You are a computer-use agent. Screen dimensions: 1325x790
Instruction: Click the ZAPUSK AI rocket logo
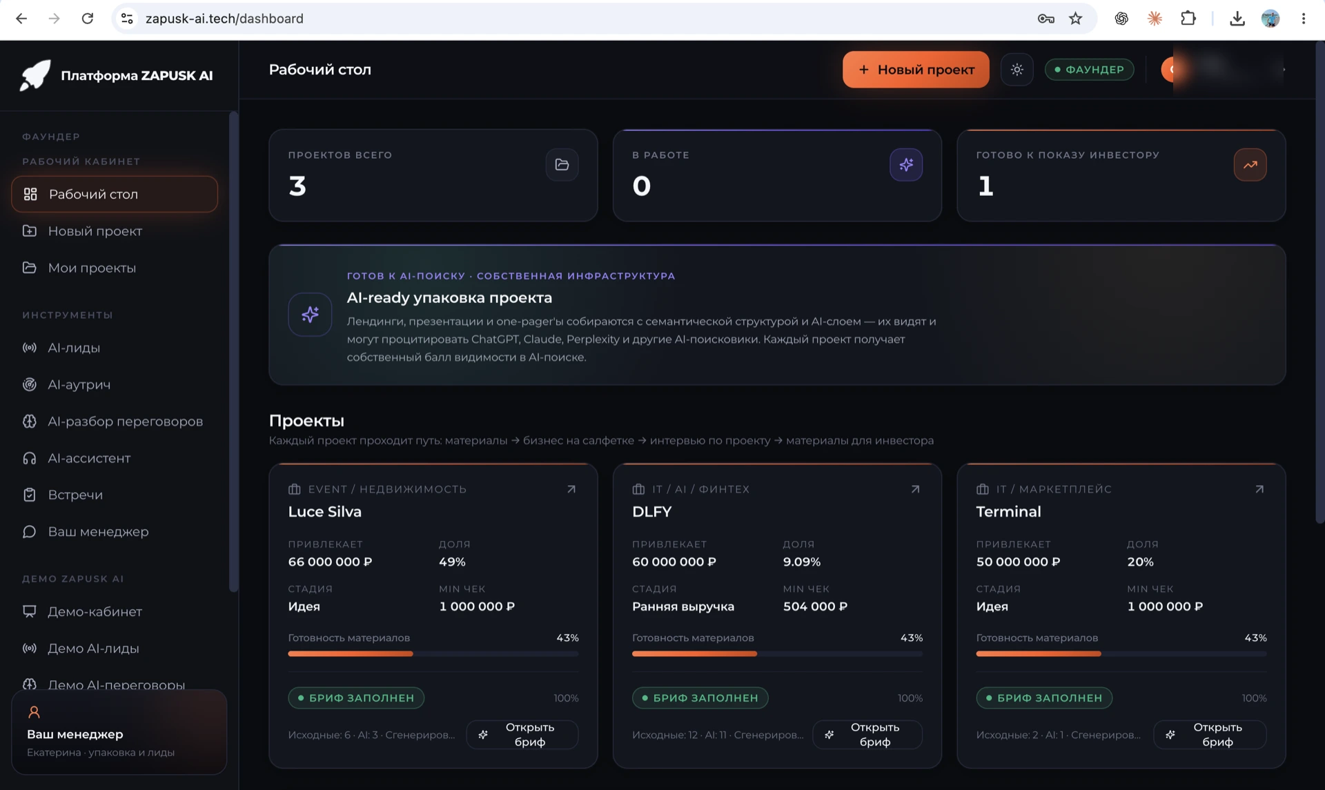coord(35,75)
